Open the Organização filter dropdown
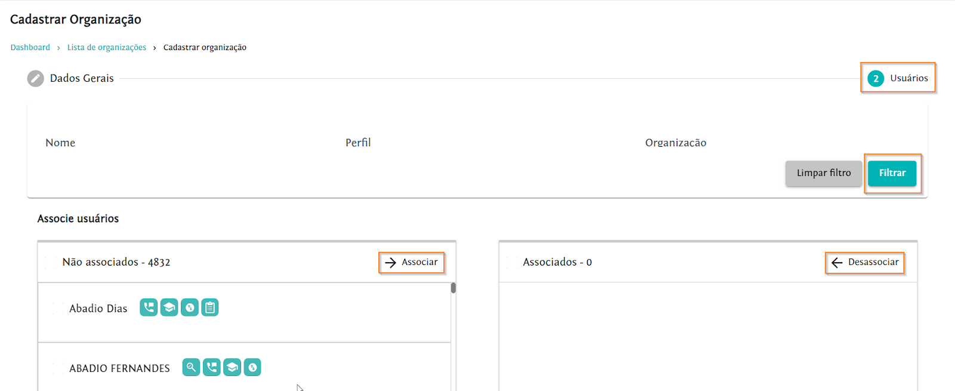The image size is (955, 391). 776,143
